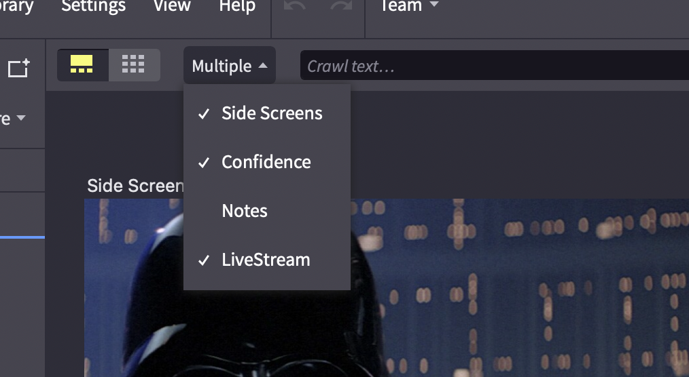This screenshot has height=377, width=689.
Task: Uncheck Confidence in the dropdown
Action: click(267, 162)
